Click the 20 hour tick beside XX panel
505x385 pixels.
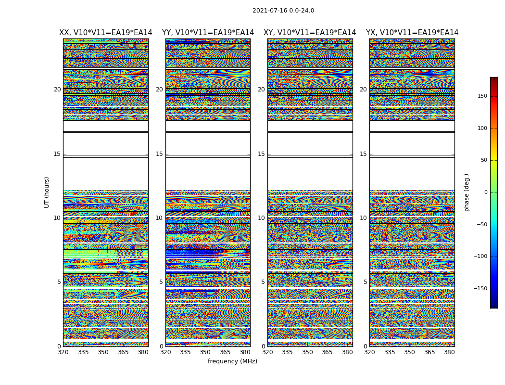(x=57, y=90)
